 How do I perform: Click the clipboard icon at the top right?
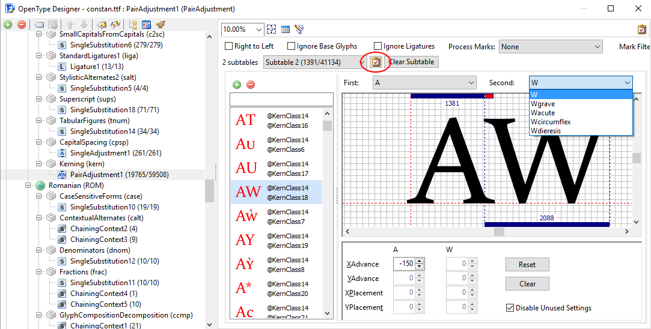642,29
